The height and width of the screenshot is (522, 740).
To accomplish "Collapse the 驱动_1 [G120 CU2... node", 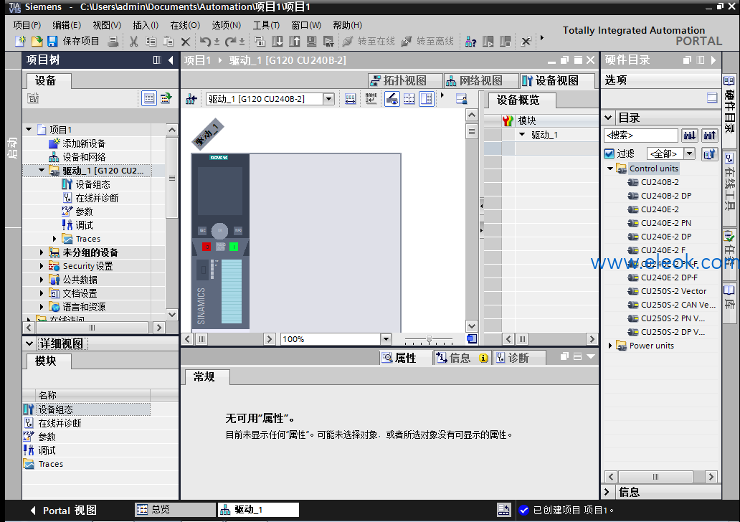I will [42, 171].
